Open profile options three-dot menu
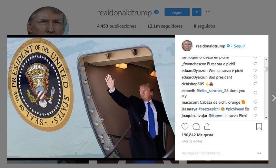This screenshot has width=276, height=168. [x=208, y=12]
